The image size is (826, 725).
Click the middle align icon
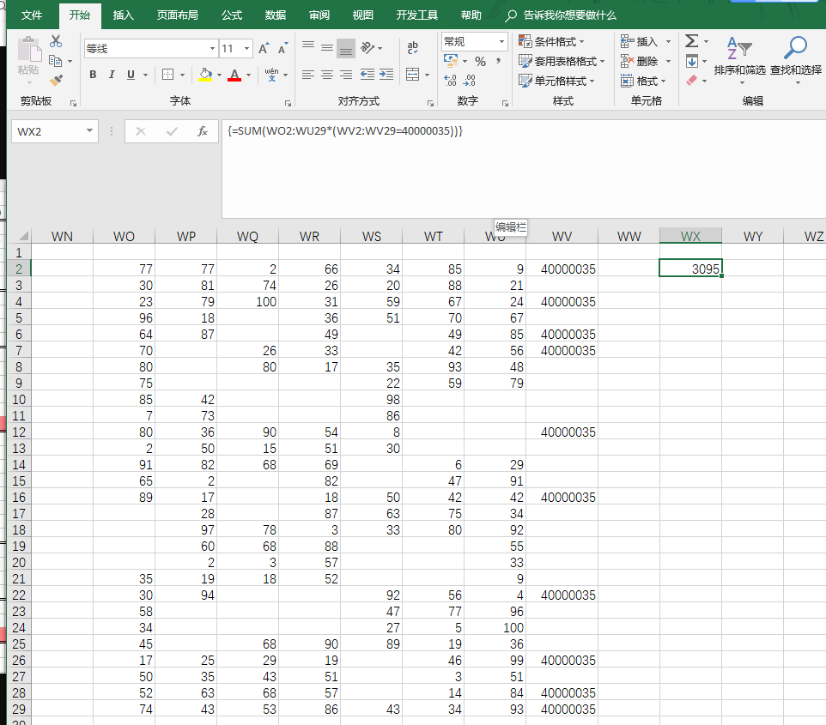(327, 48)
